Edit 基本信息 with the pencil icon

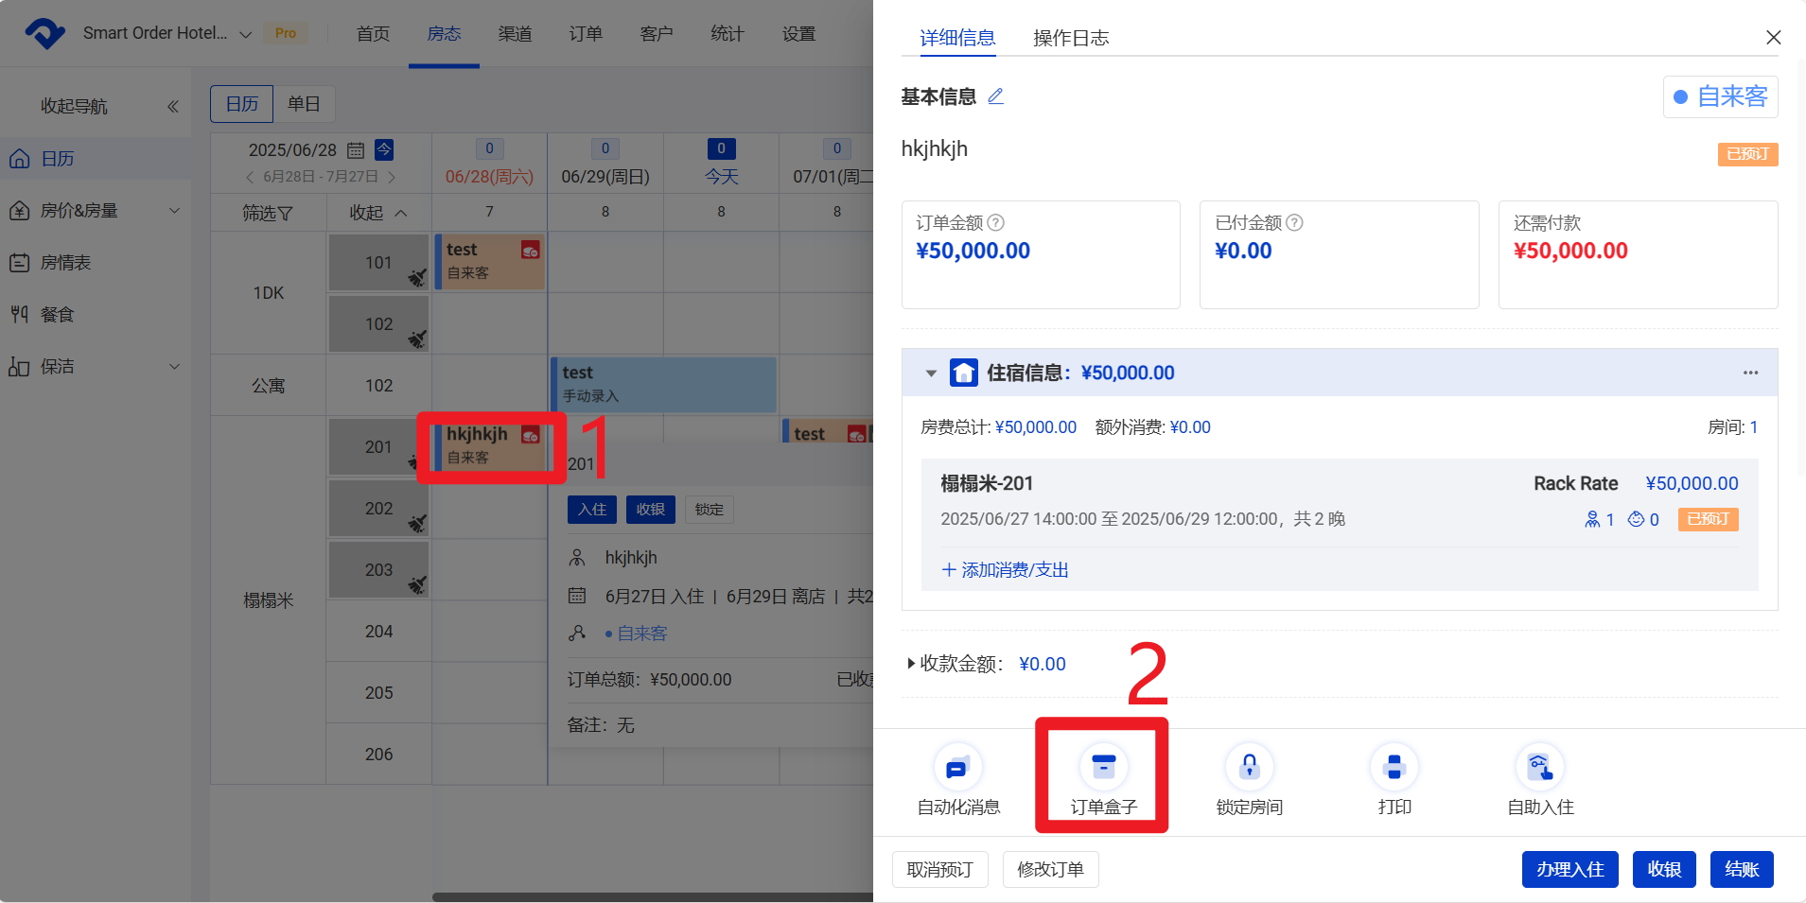[995, 96]
